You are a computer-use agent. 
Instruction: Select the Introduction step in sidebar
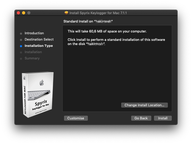coord(34,33)
